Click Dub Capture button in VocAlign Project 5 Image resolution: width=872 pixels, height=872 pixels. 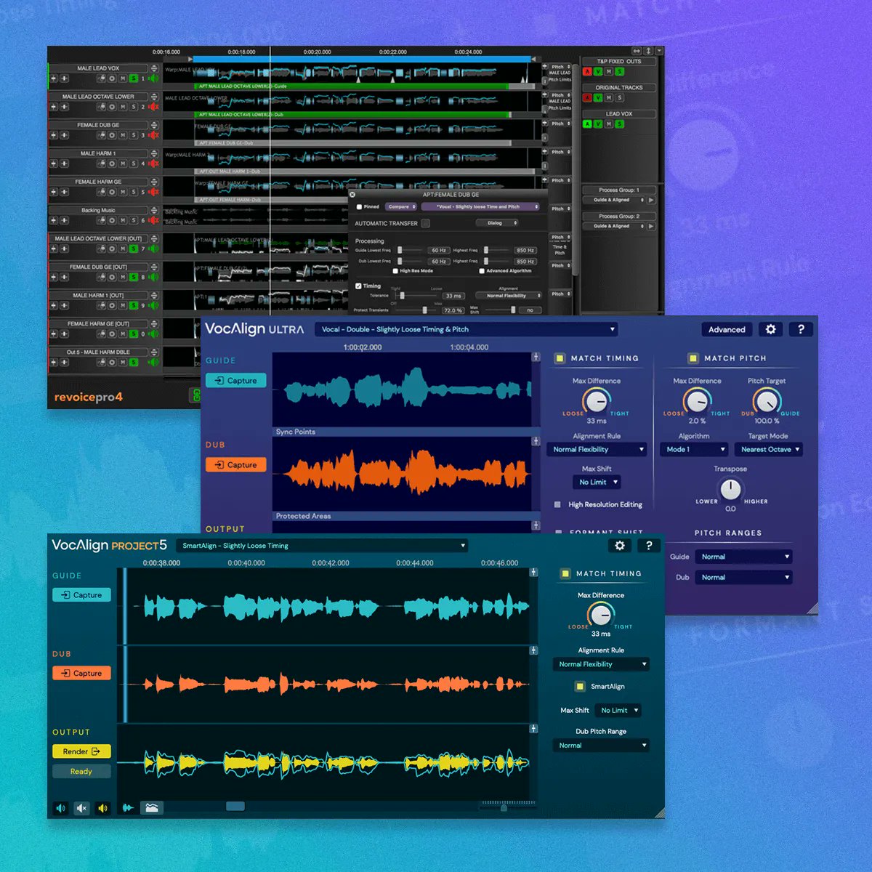[81, 674]
